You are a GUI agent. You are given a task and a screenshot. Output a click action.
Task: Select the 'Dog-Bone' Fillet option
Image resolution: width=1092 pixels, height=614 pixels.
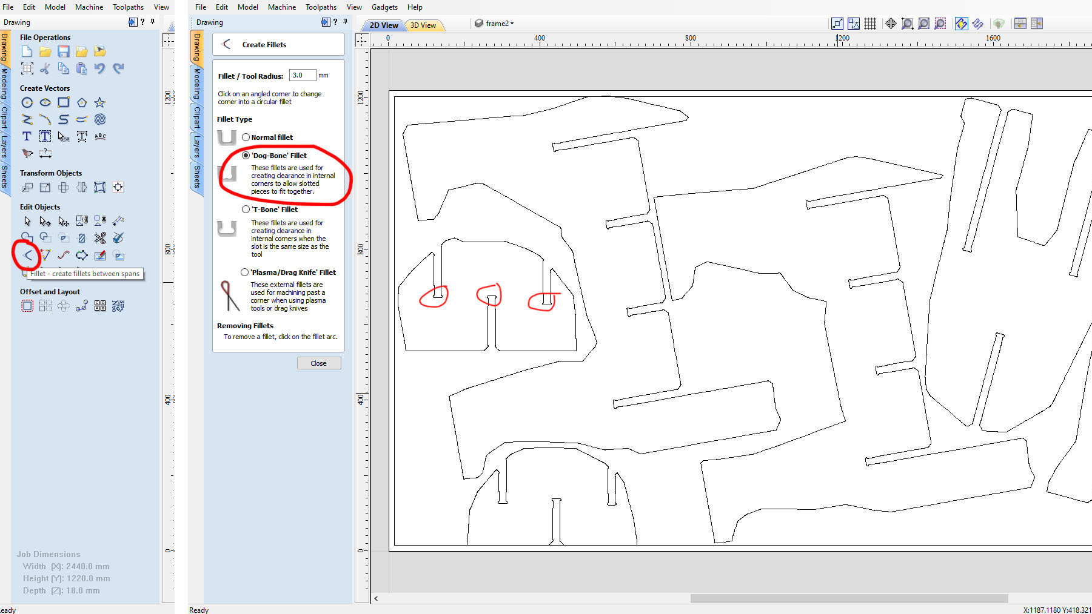(246, 156)
